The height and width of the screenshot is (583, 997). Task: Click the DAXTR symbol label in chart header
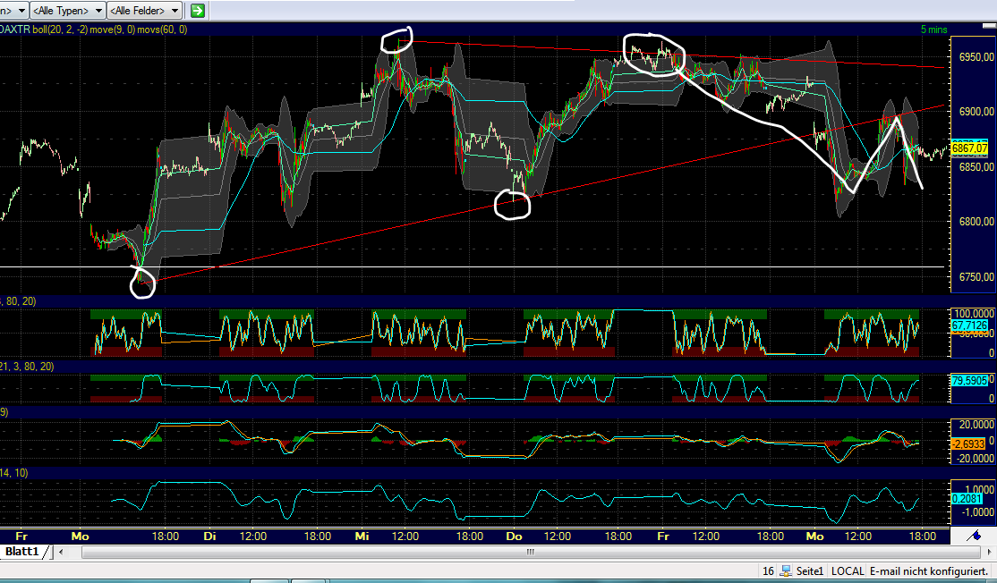(14, 30)
